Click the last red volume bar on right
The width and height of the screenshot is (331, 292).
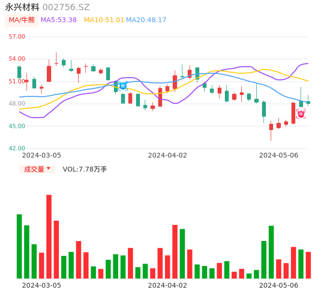308,265
